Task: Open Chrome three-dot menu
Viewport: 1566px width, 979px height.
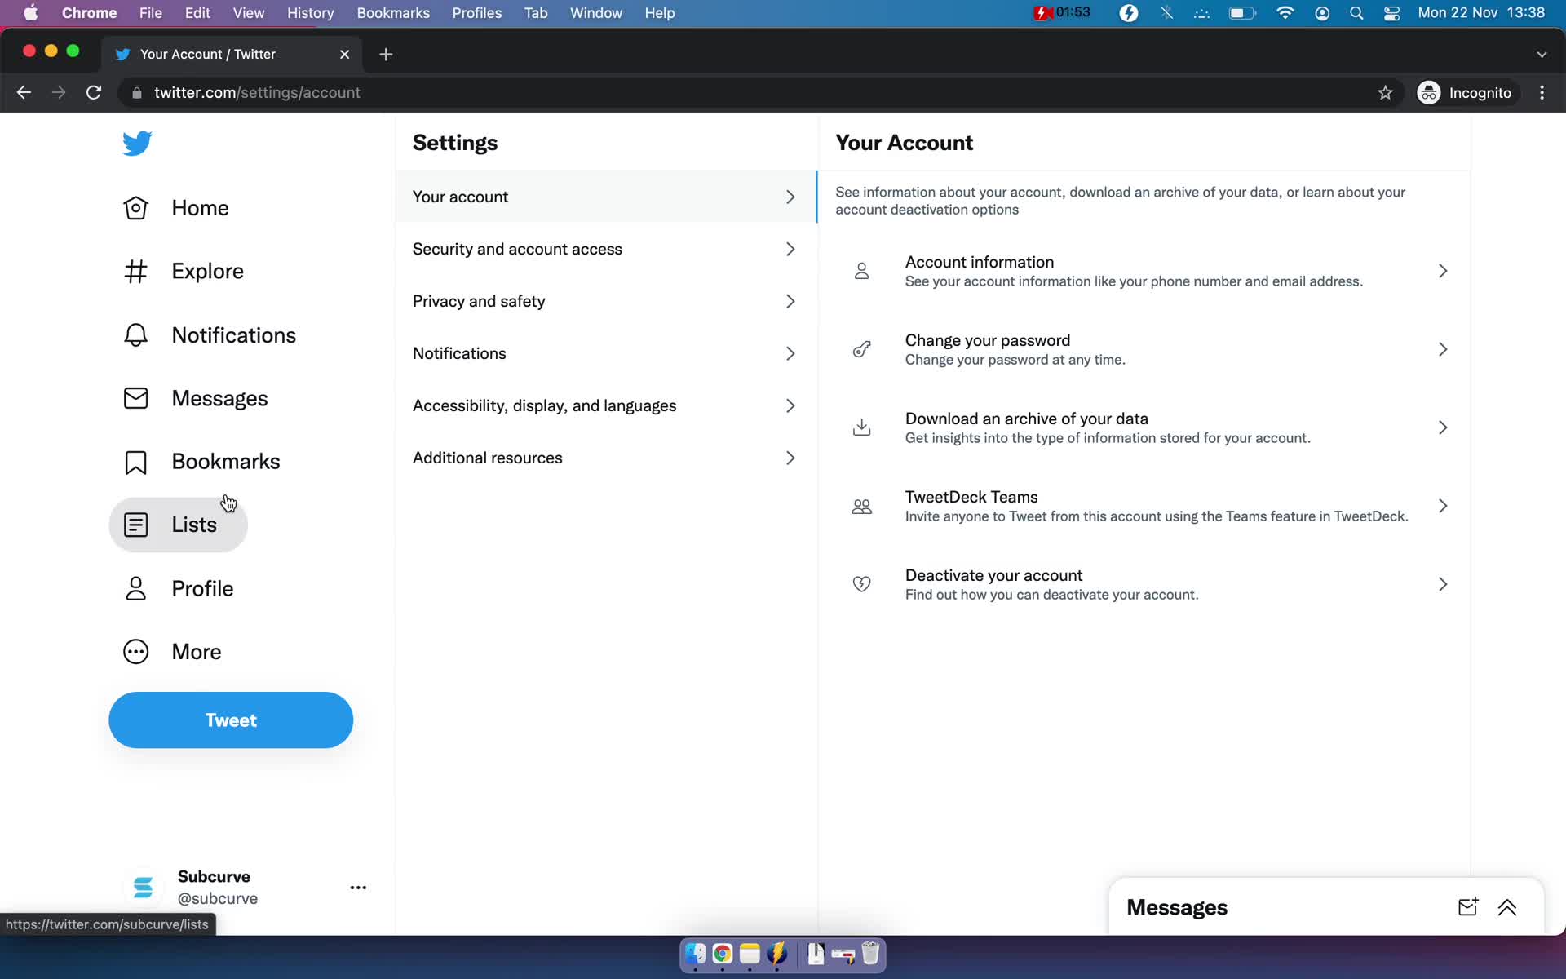Action: (1542, 93)
